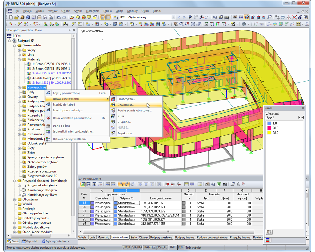Click the blue 1.0 thickness color swatch

click(269, 123)
